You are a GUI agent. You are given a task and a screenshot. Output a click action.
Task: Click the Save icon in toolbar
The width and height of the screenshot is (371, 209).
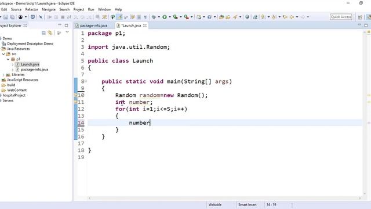click(6, 17)
